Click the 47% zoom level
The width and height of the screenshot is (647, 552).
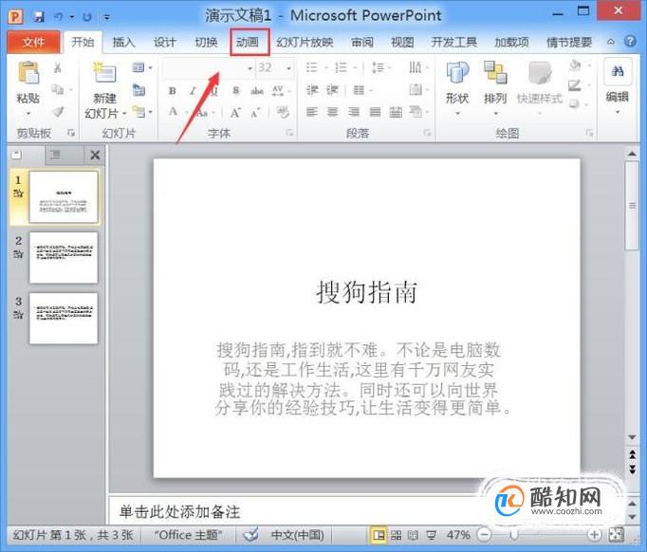458,535
